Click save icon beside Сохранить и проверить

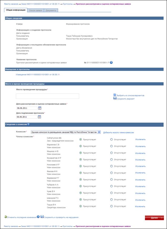pos(42,217)
